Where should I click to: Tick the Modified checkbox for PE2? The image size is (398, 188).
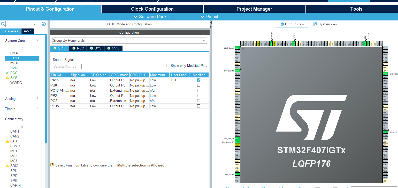point(199,96)
